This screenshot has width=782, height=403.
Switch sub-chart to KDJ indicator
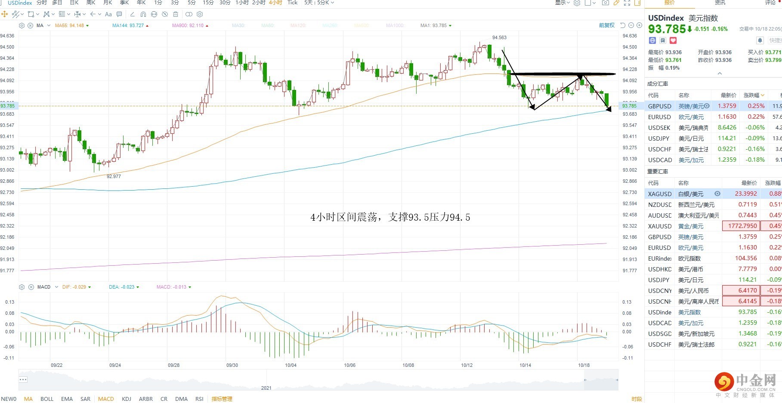(x=127, y=399)
